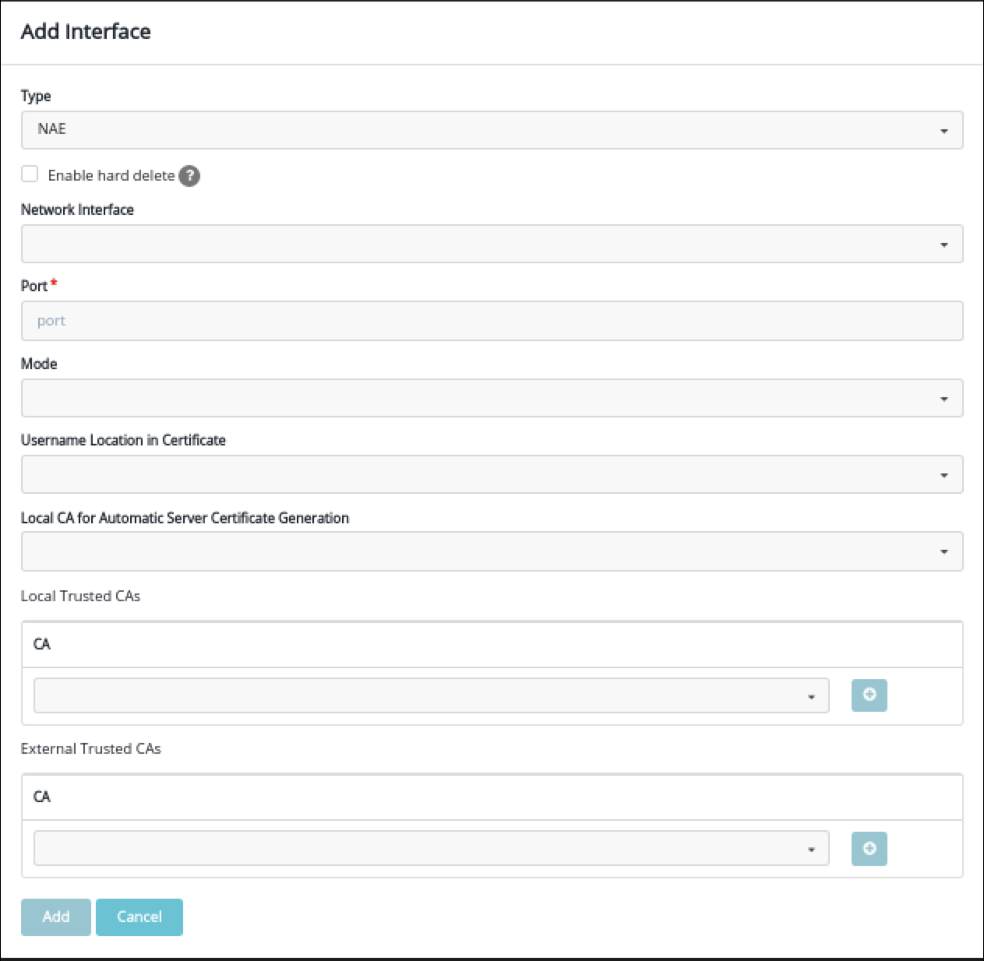The width and height of the screenshot is (984, 961).
Task: Click the Add button
Action: pos(56,917)
